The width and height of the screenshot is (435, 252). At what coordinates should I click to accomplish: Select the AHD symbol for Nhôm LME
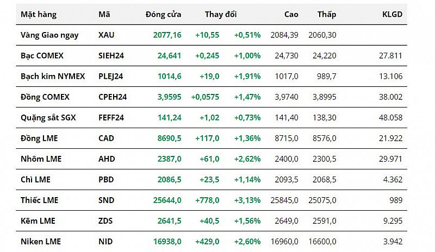107,159
